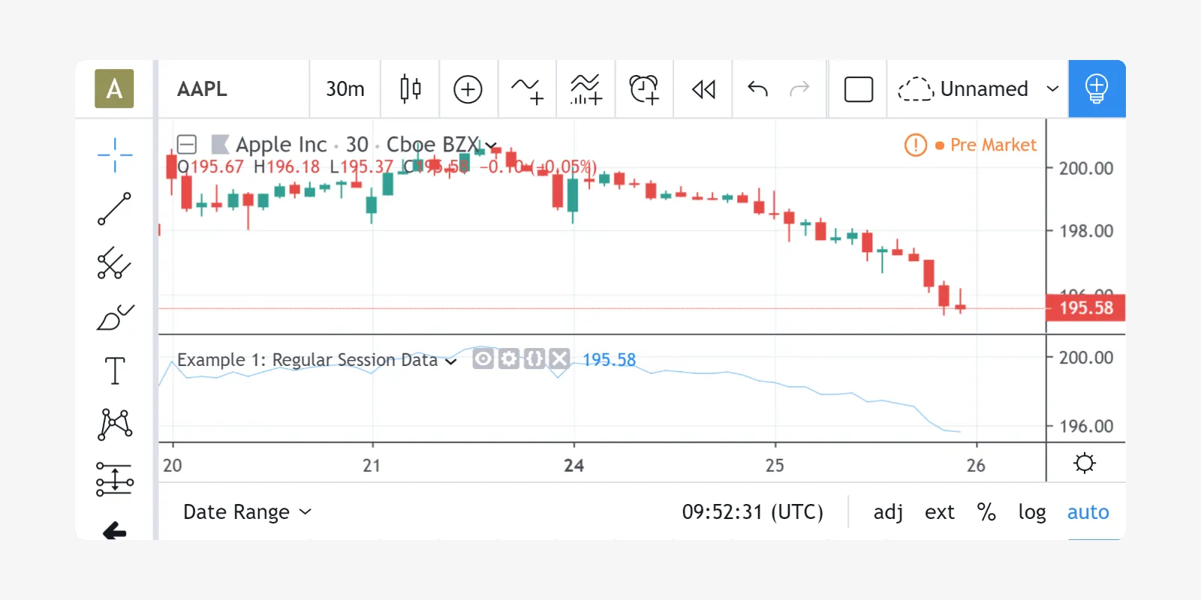1201x600 pixels.
Task: Open the chart patterns tool
Action: pos(115,424)
